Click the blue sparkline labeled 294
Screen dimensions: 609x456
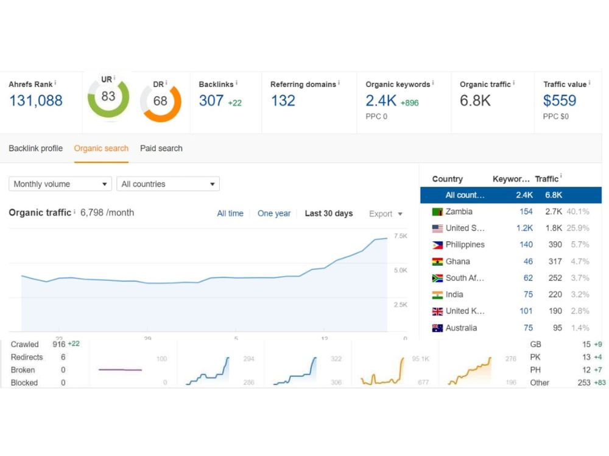(x=208, y=371)
